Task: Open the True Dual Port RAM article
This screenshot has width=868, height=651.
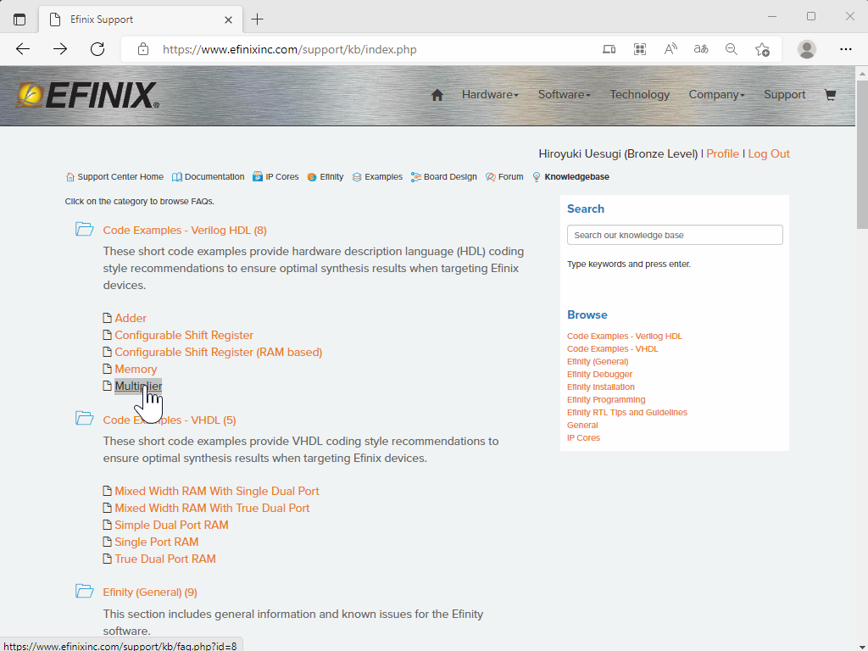Action: 165,559
